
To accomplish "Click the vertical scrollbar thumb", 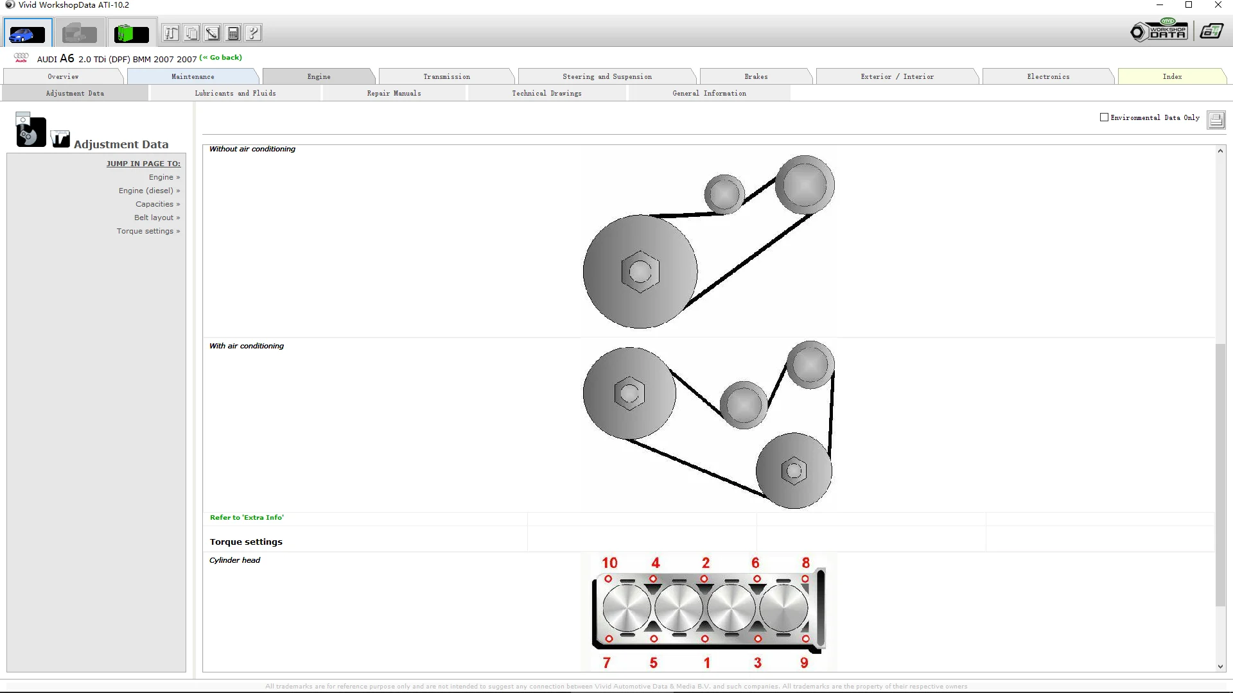I will coord(1220,475).
